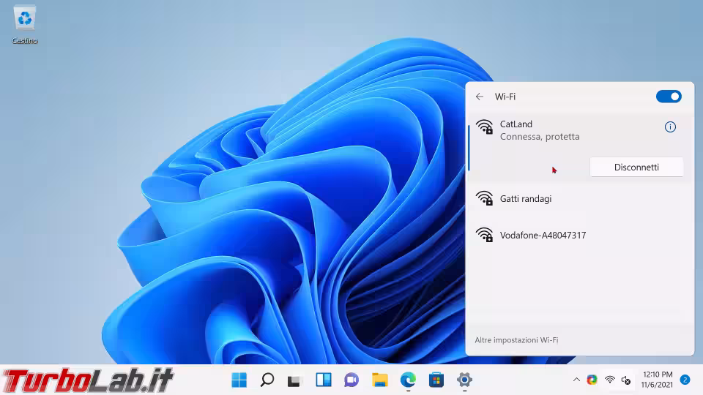Open Microsoft Store from taskbar

436,380
